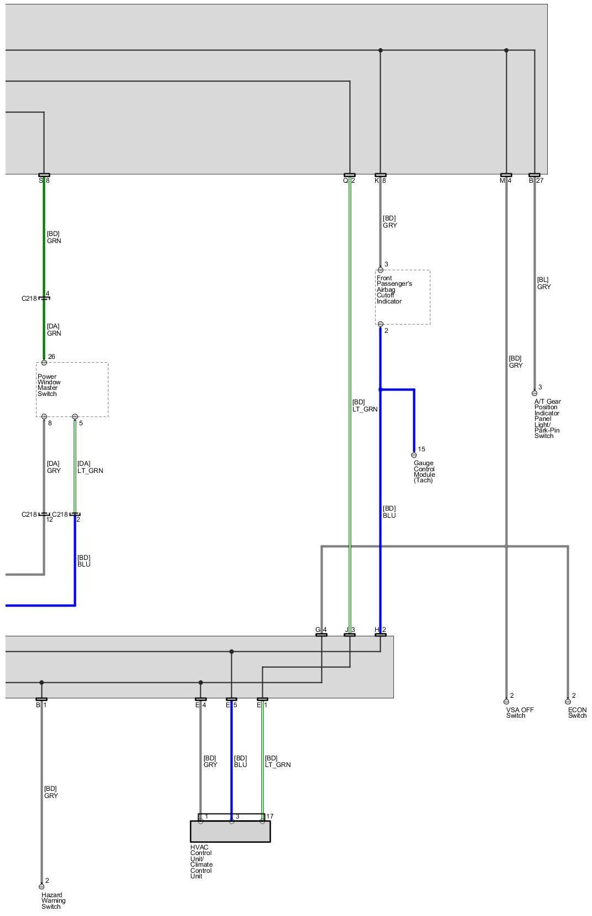
Task: Click terminal 15 of Gauge Control Module
Action: point(414,455)
